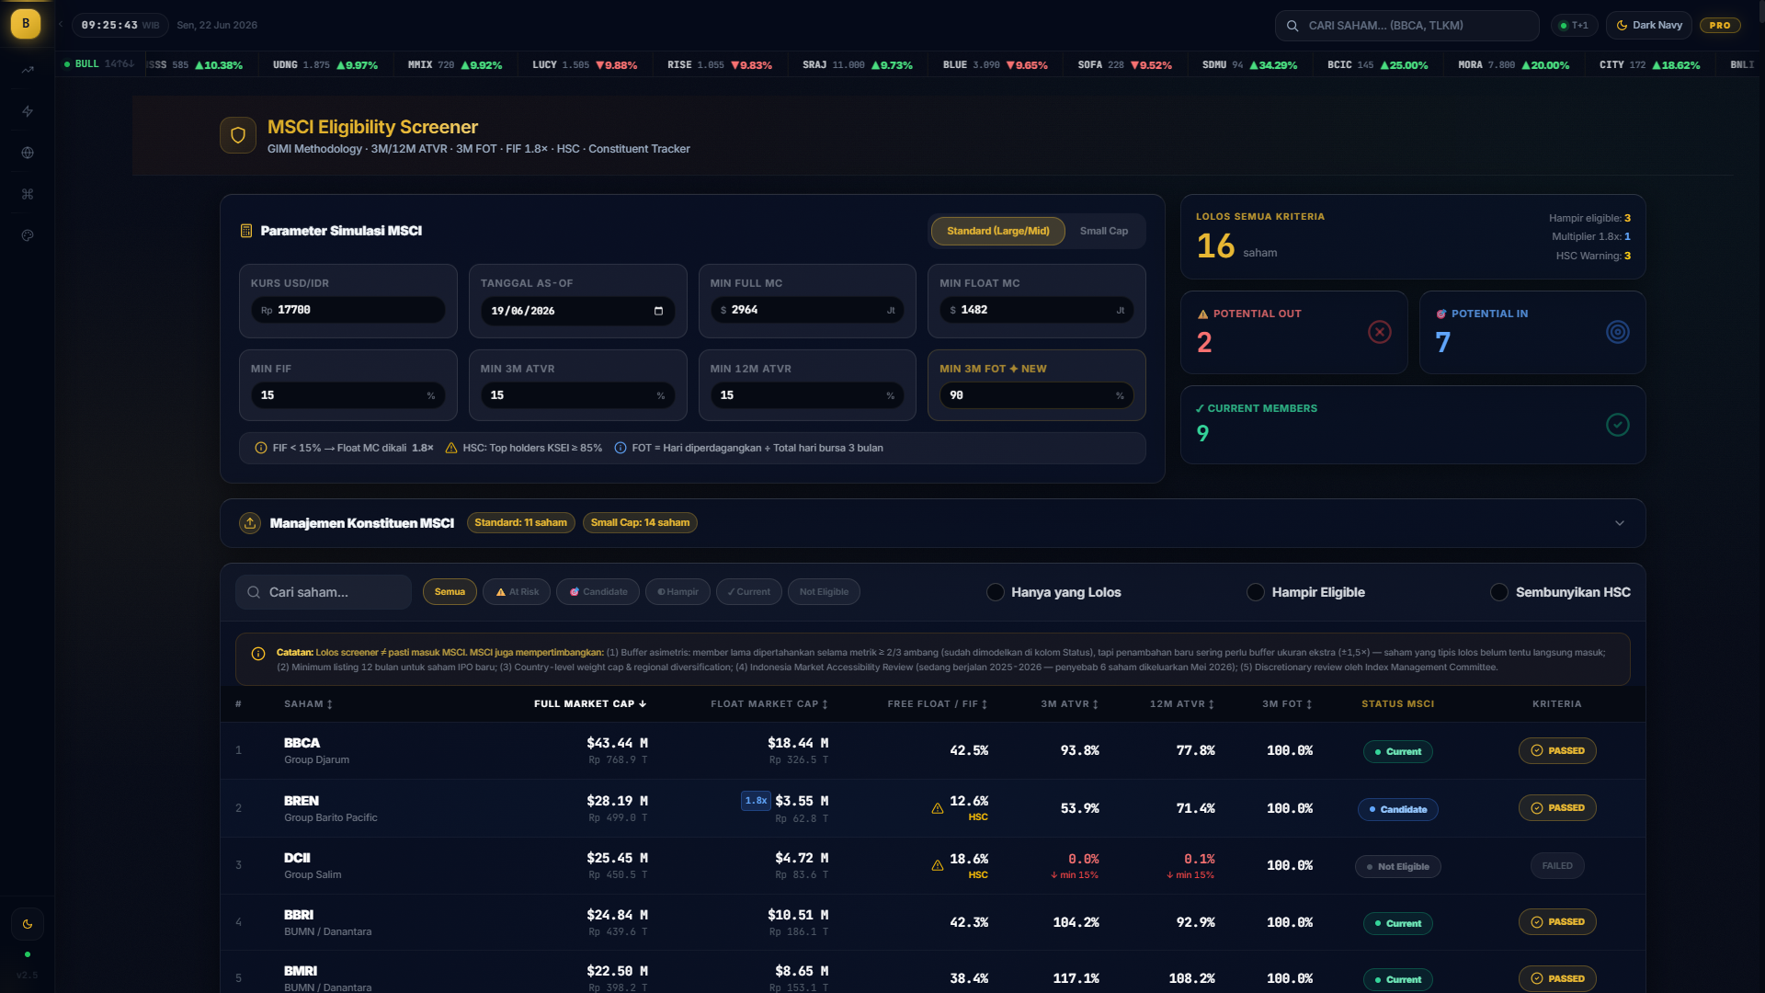Click the info icon before FOT definition hint
This screenshot has width=1765, height=993.
point(621,448)
